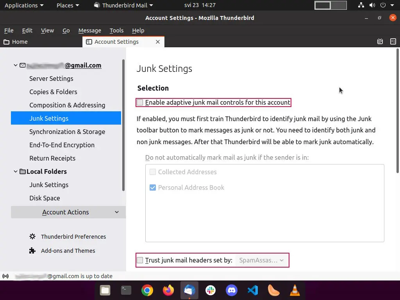Open the tasks icon in tab bar
Viewport: 400px width, 300px height.
click(x=393, y=41)
